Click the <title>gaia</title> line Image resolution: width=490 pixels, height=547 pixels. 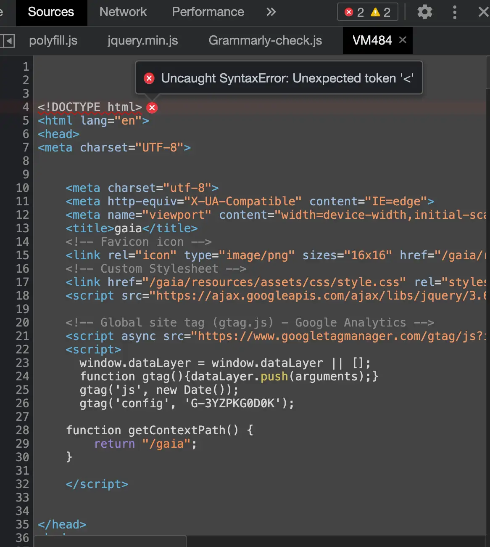point(132,228)
